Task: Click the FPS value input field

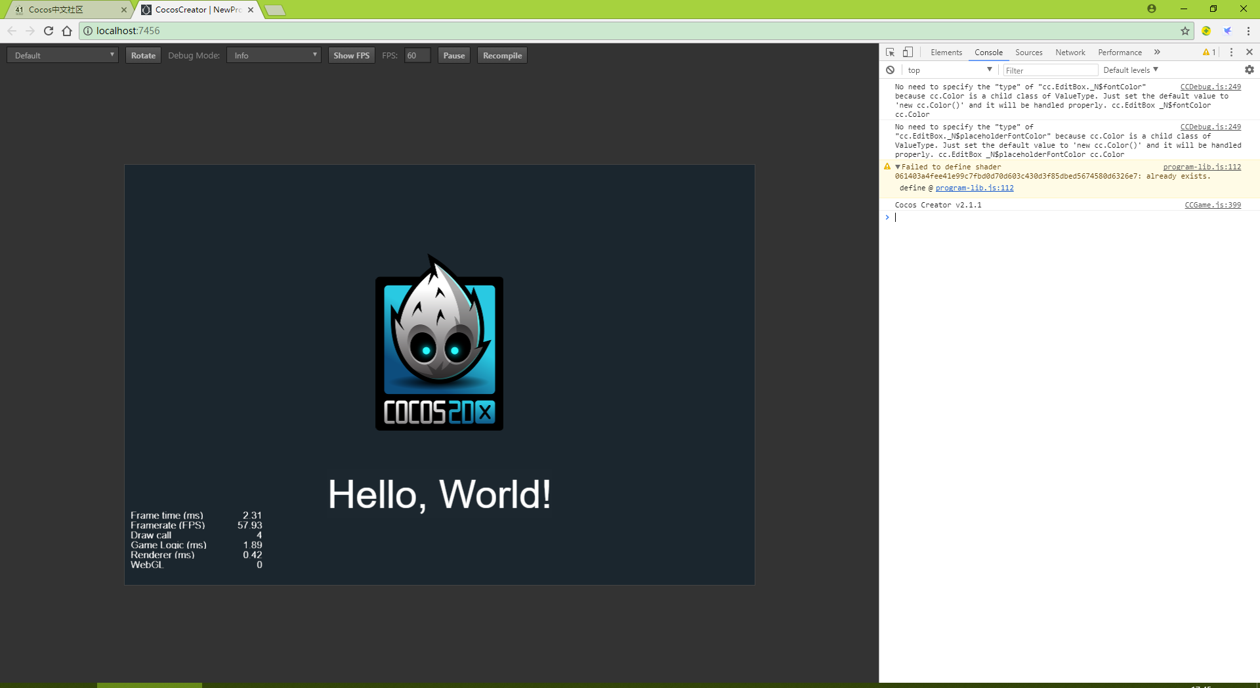Action: click(417, 56)
